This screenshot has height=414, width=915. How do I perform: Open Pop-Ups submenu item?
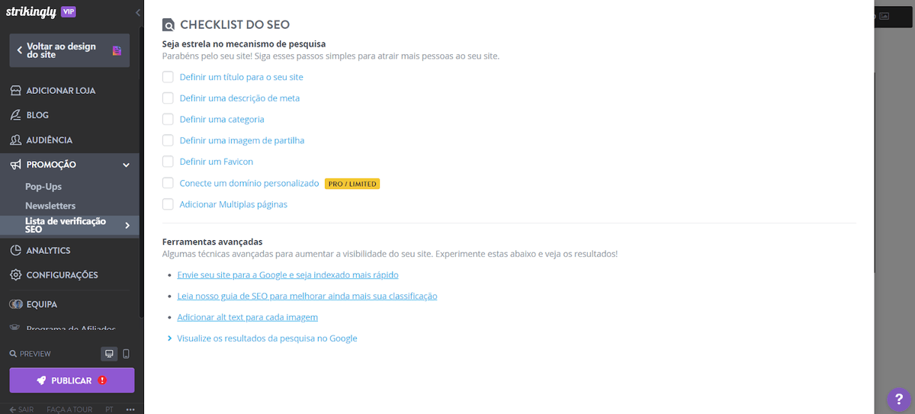43,187
